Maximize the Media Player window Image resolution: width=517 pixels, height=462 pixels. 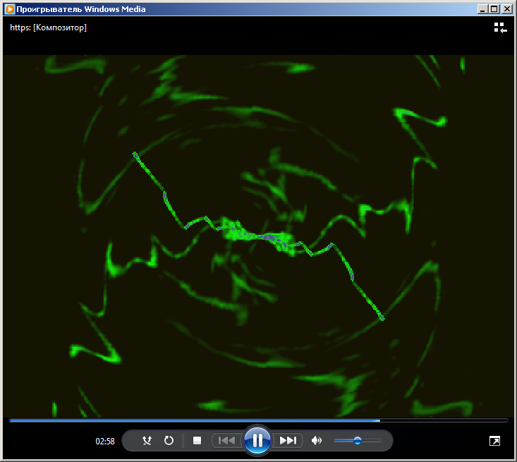(494, 9)
